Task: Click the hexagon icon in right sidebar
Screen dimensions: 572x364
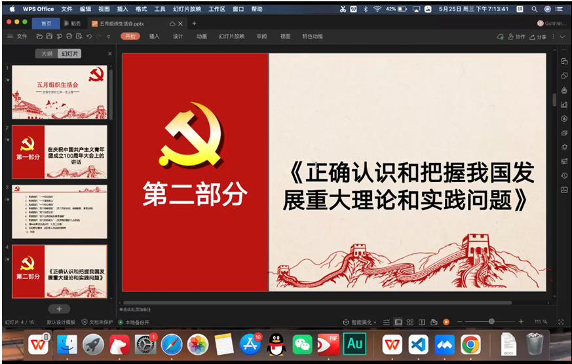Action: point(564,118)
